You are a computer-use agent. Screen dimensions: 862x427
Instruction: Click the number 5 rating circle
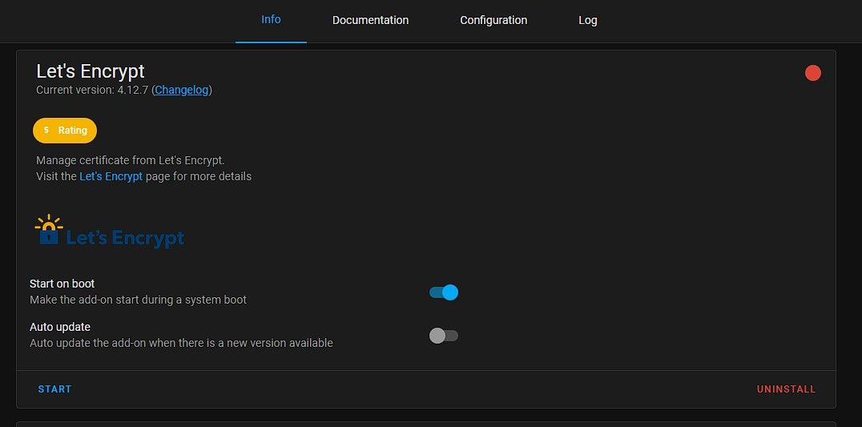[x=46, y=130]
